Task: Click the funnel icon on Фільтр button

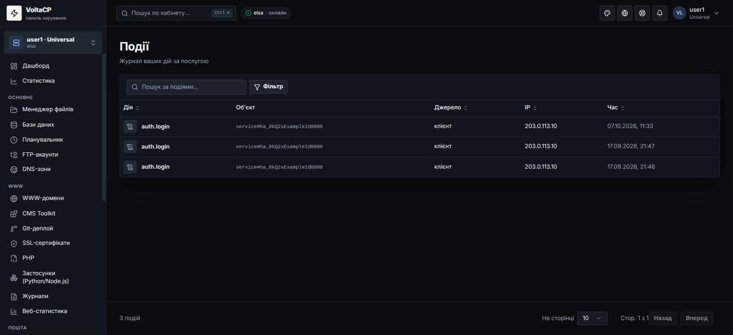Action: (257, 87)
